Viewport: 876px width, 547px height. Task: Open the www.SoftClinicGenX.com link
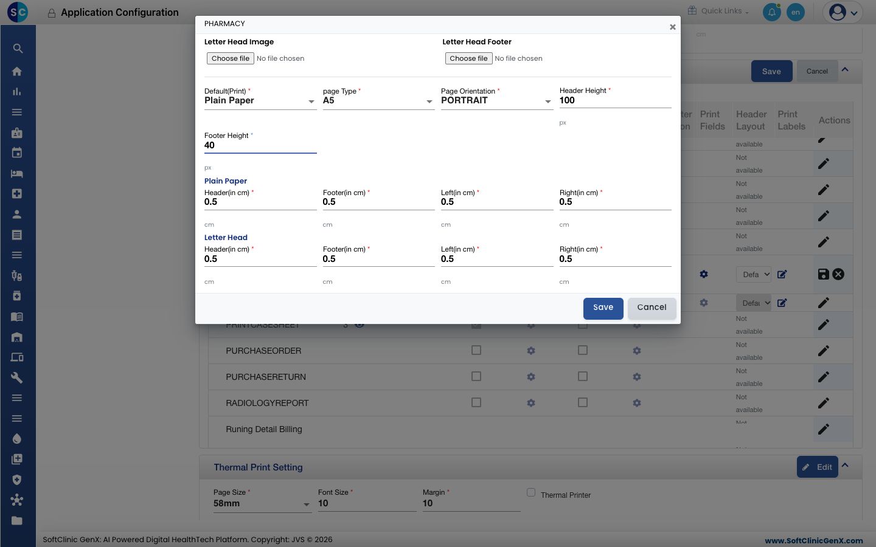click(x=814, y=540)
